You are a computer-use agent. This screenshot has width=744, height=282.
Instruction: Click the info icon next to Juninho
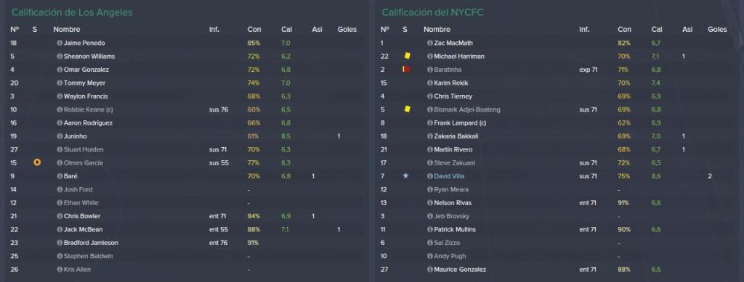point(60,136)
